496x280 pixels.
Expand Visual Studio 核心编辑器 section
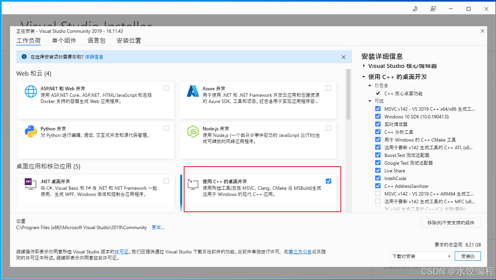(x=364, y=66)
